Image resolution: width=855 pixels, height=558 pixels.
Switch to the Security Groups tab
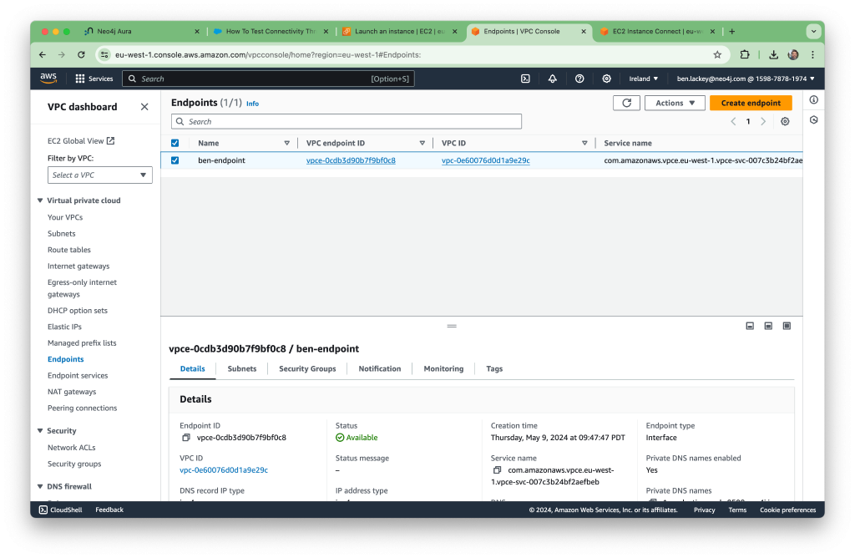click(307, 368)
